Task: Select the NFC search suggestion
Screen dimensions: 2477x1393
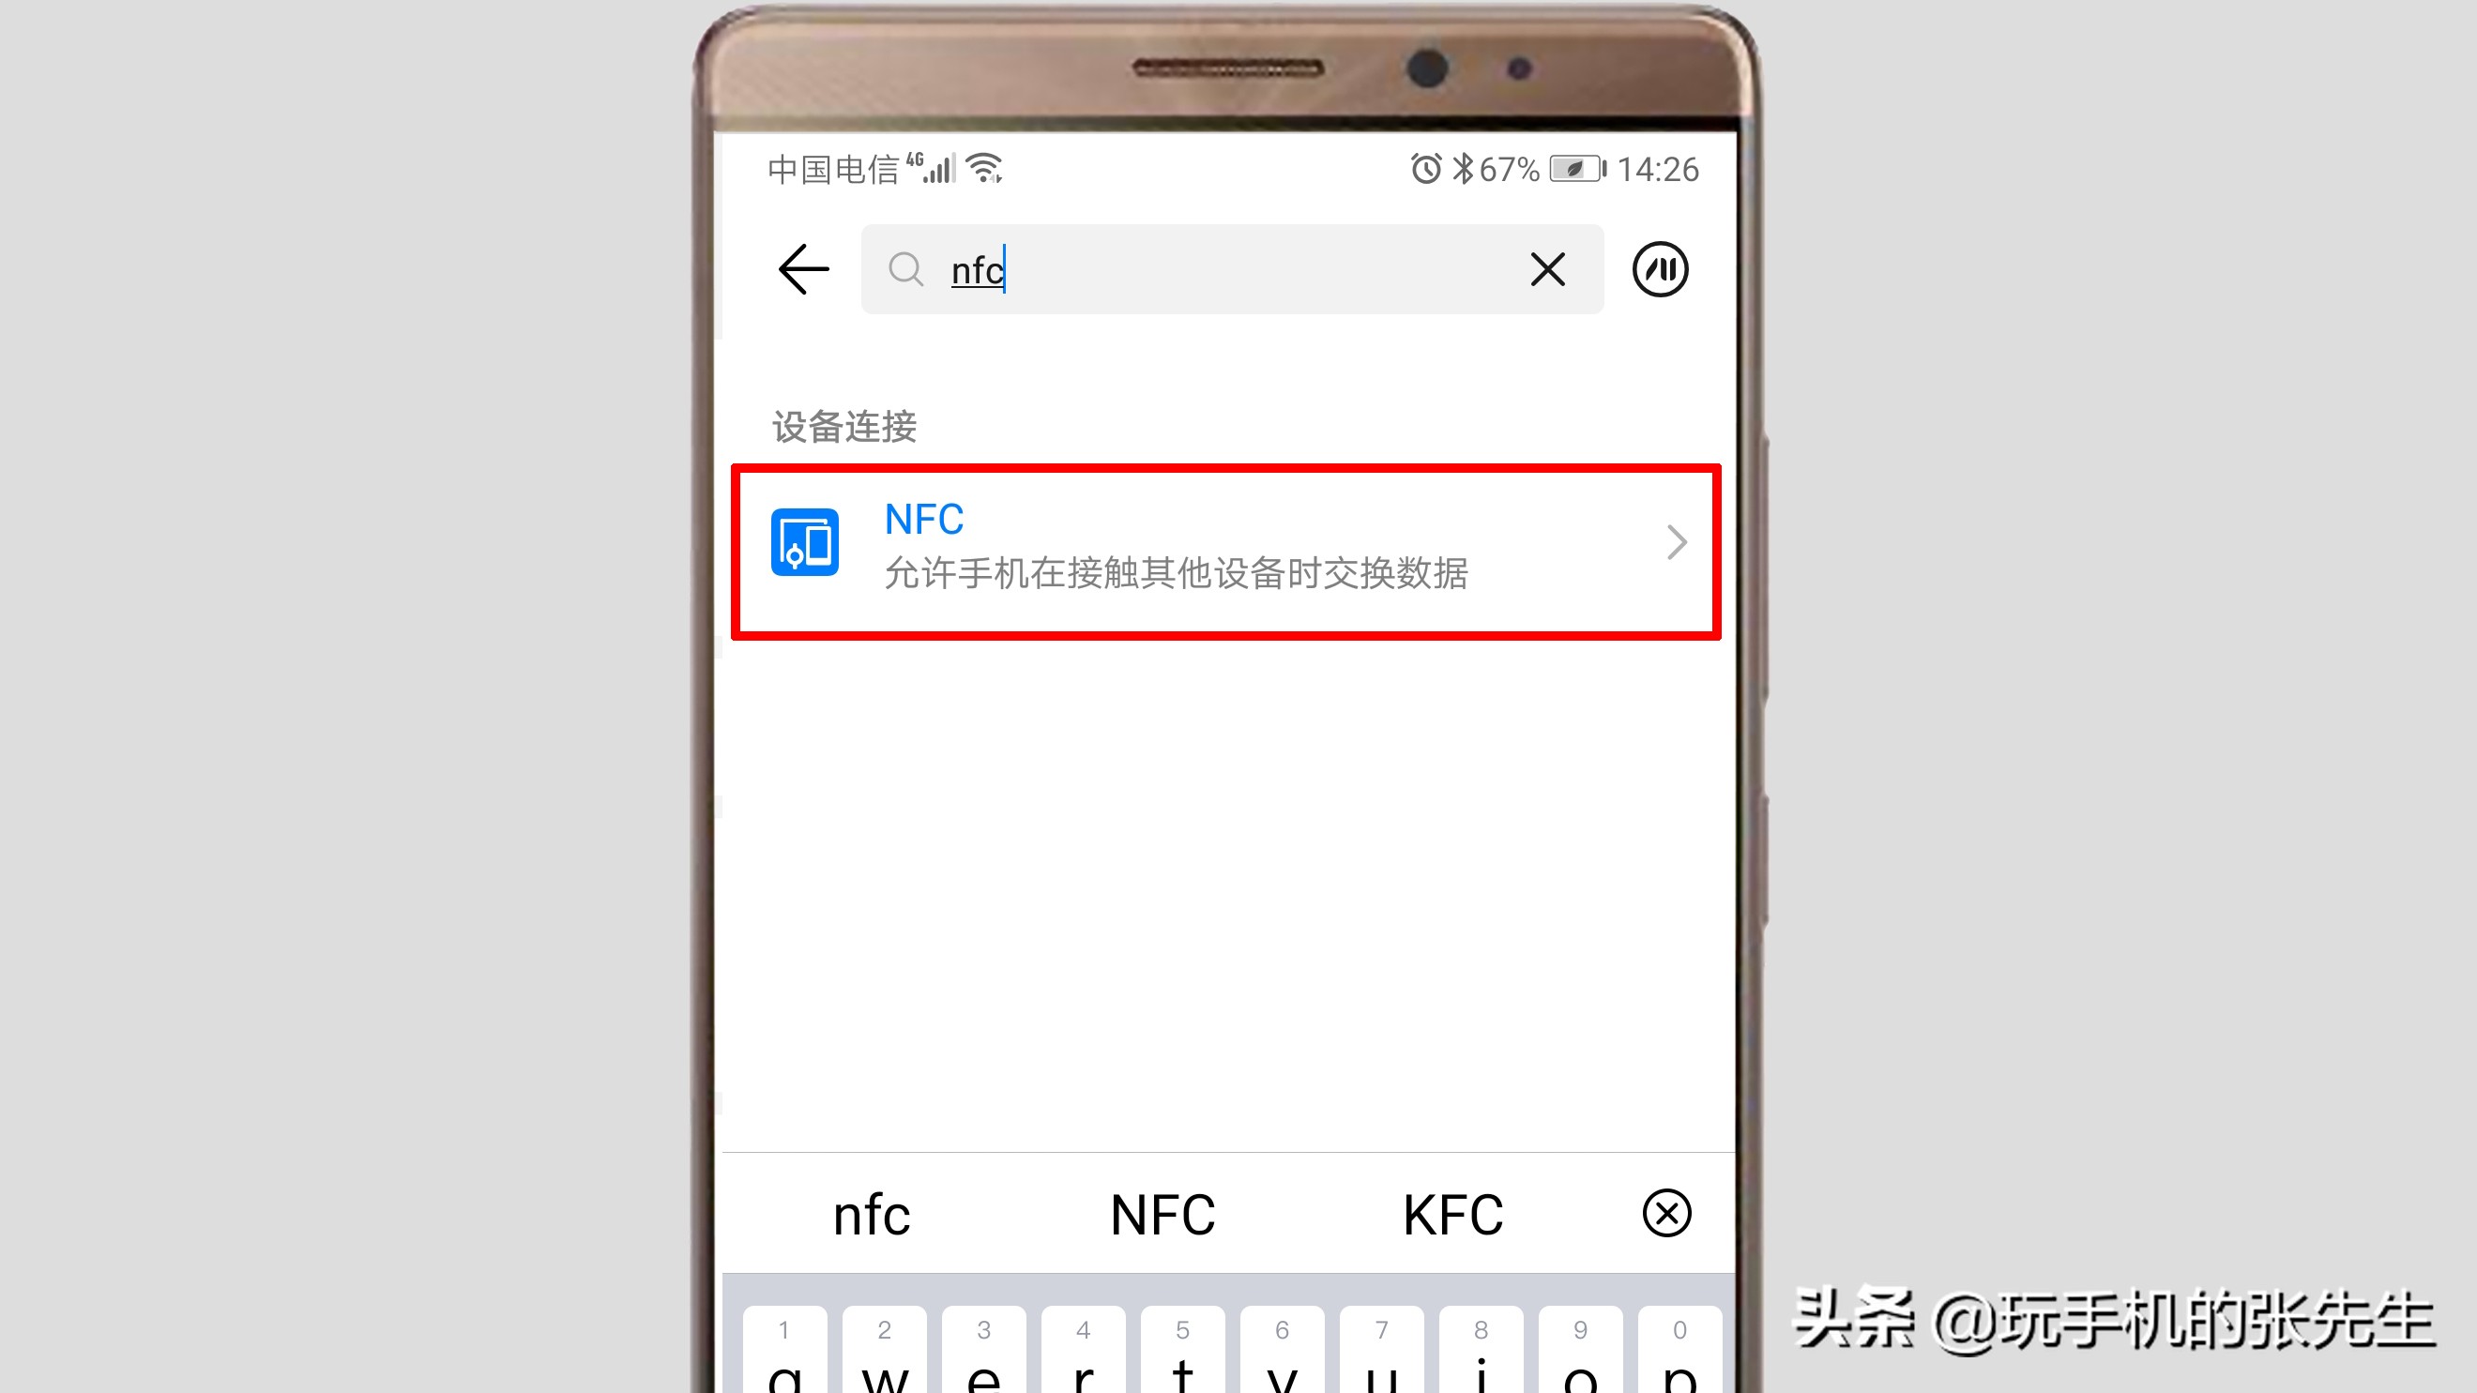Action: coord(1163,1213)
